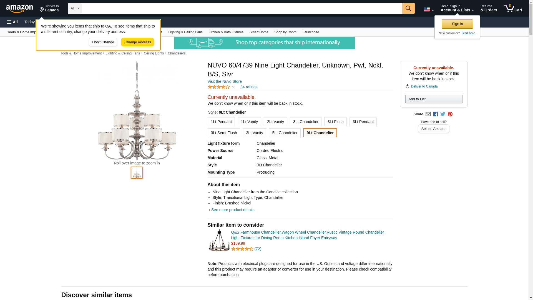Share product on Twitter
Screen dimensions: 533x300
tap(443, 114)
